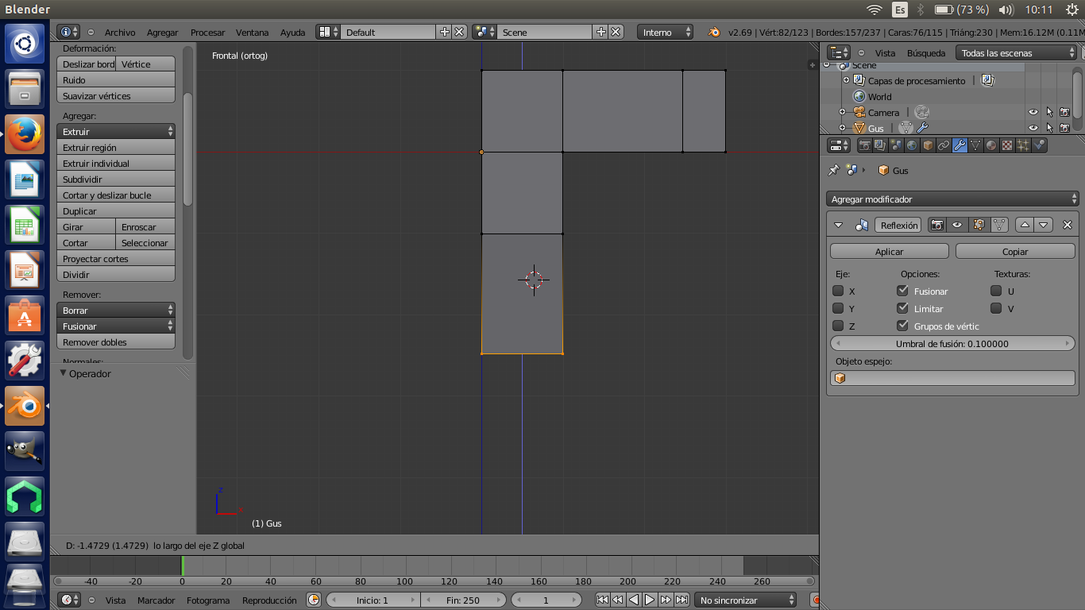Viewport: 1085px width, 610px height.
Task: Open the Particles properties tab
Action: point(1023,145)
